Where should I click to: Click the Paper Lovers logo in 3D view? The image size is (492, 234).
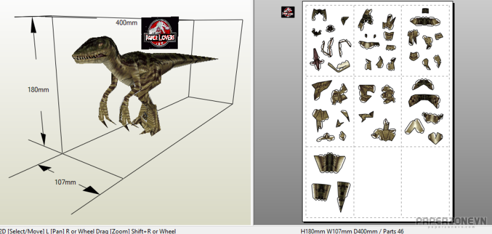pyautogui.click(x=160, y=33)
